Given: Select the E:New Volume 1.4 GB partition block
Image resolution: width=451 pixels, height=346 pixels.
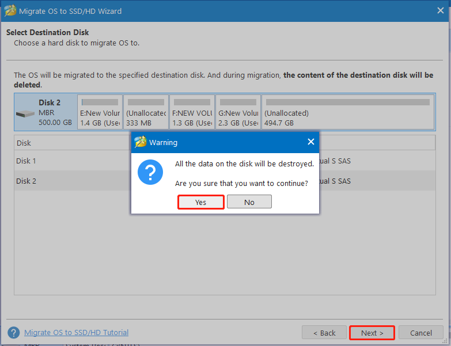Looking at the screenshot, I should pyautogui.click(x=100, y=112).
